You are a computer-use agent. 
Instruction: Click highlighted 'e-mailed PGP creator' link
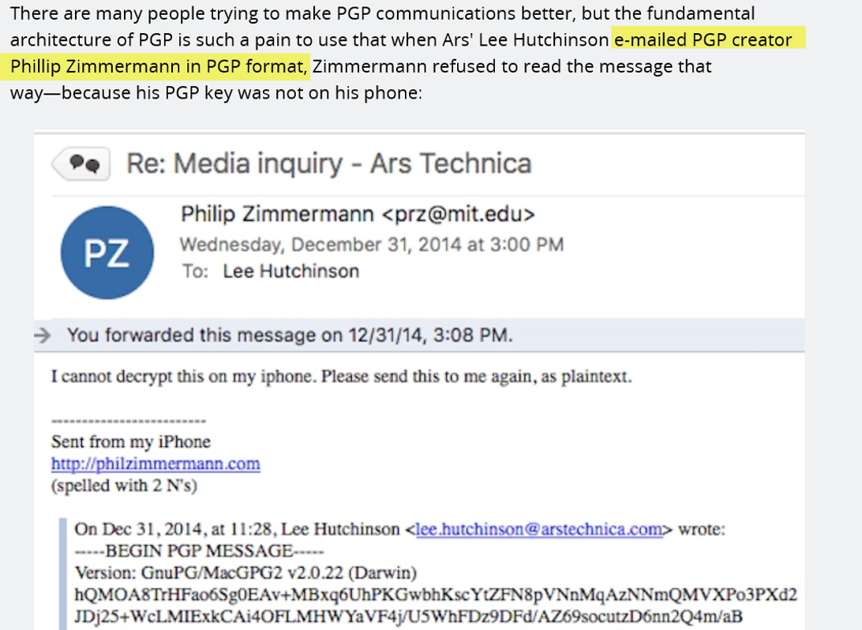[703, 39]
